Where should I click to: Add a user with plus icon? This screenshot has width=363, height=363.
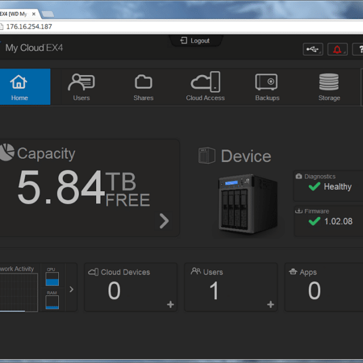[271, 304]
